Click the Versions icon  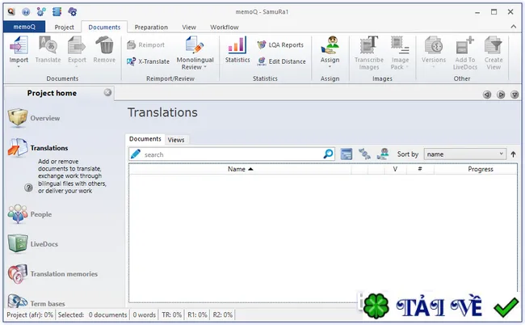434,45
